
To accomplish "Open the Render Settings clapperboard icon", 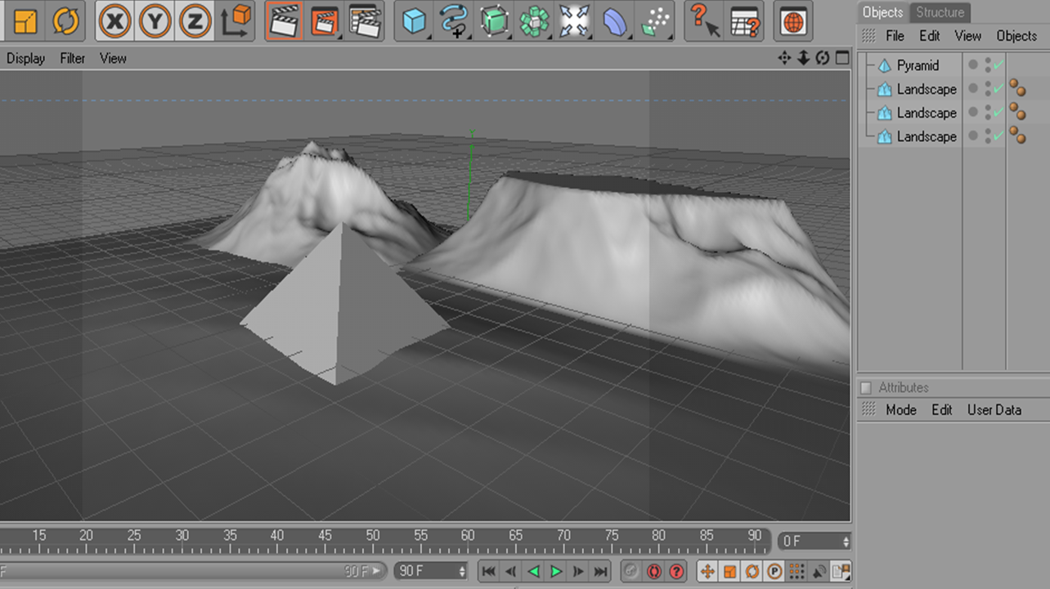I will pyautogui.click(x=366, y=21).
